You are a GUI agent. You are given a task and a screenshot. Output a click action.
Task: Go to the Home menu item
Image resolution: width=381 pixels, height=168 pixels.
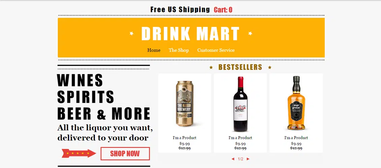(x=154, y=50)
